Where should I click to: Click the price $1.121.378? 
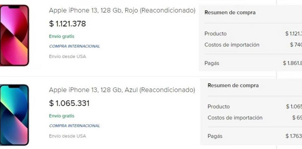67,24
